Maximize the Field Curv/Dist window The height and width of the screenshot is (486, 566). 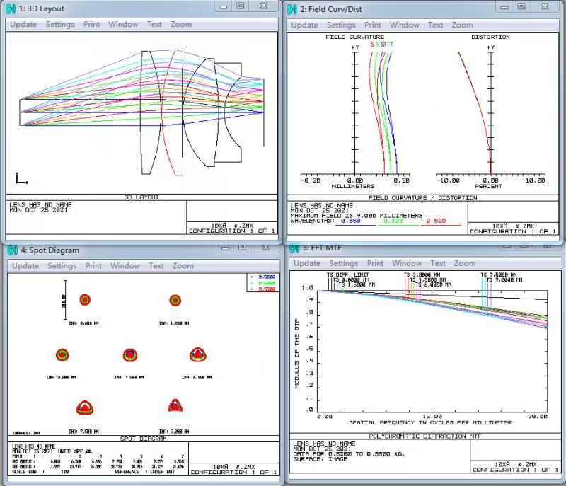point(521,6)
